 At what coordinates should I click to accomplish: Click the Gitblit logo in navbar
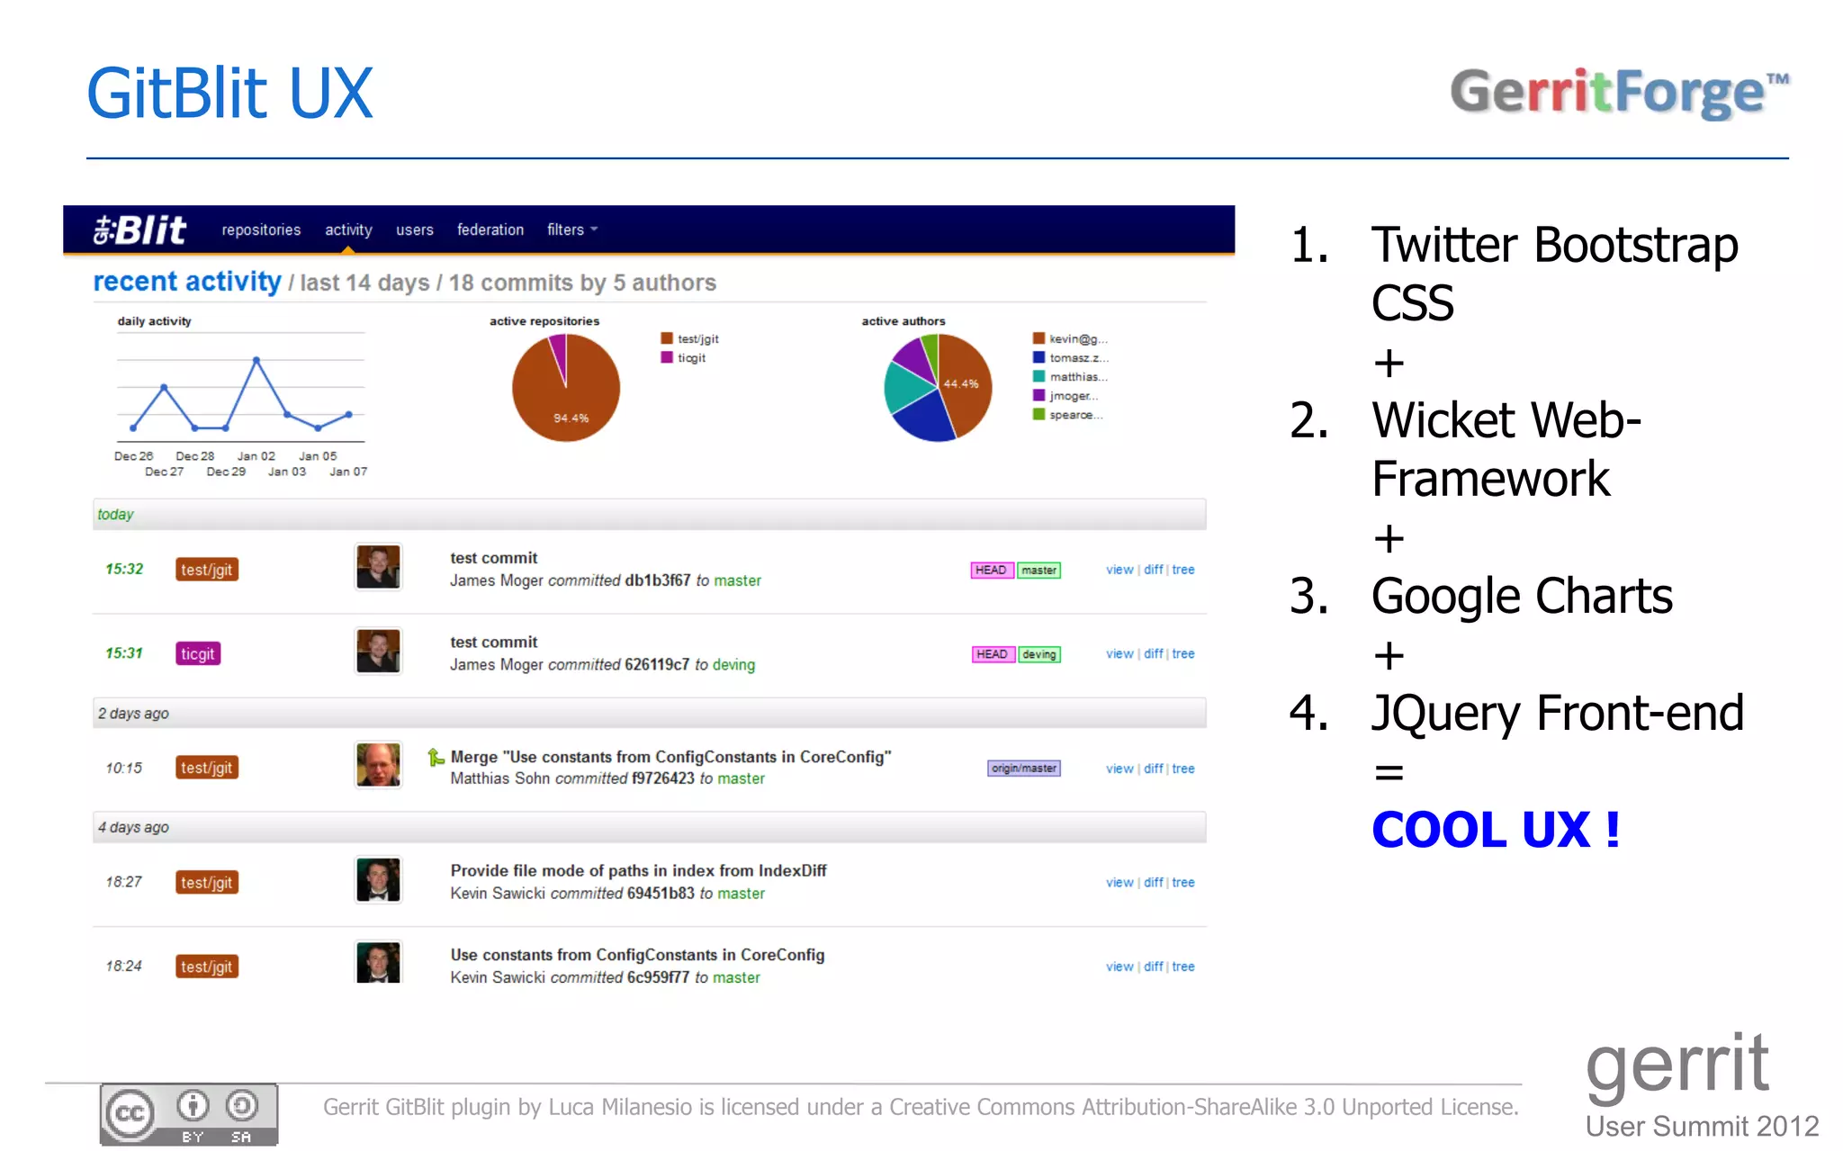point(139,230)
